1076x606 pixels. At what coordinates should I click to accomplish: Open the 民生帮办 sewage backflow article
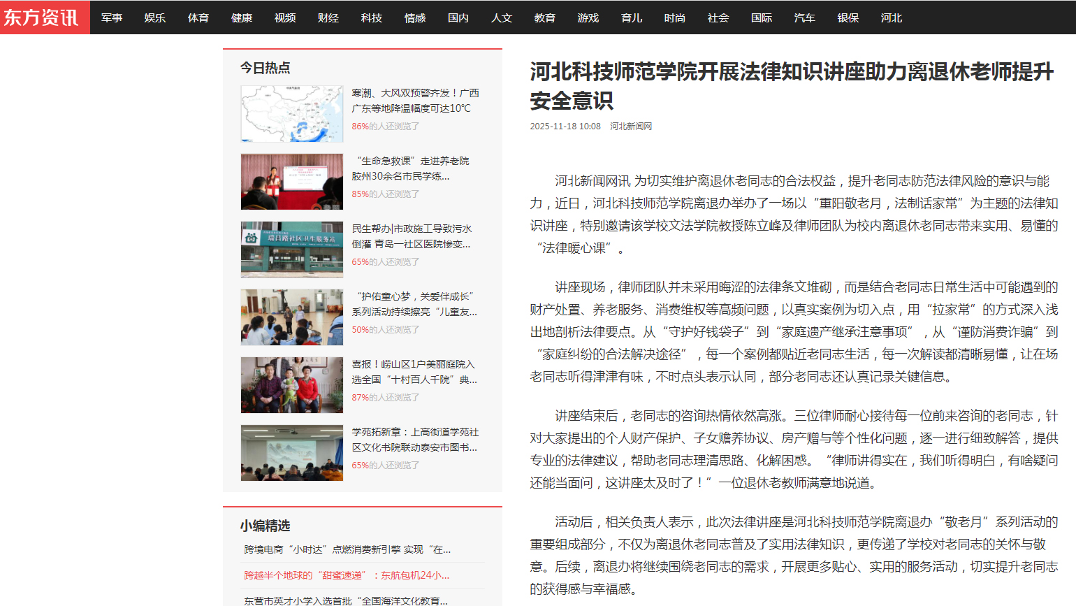[412, 236]
